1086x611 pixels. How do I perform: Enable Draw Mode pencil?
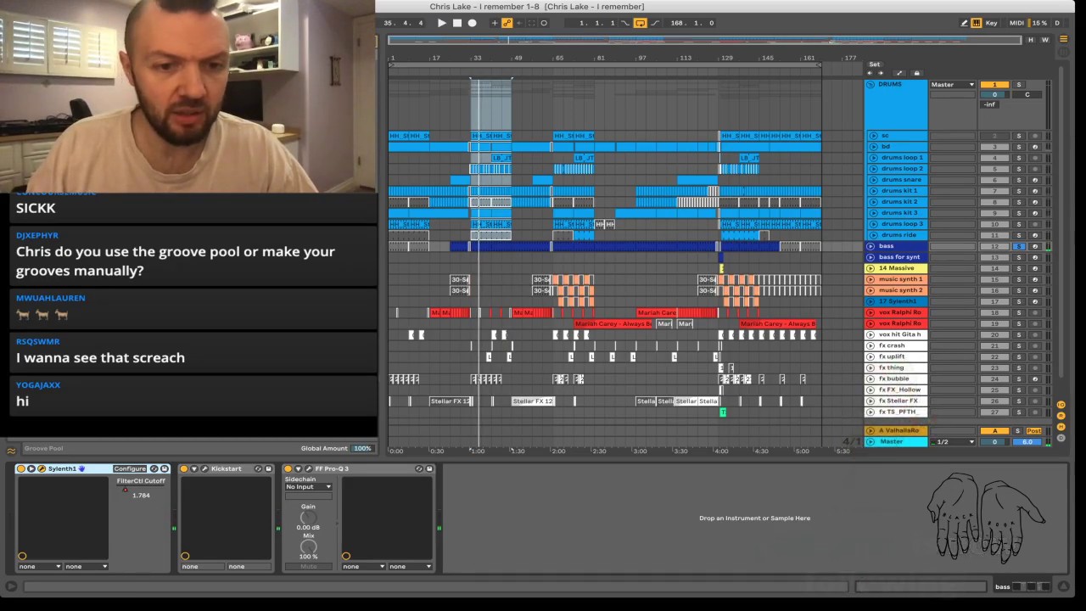964,23
